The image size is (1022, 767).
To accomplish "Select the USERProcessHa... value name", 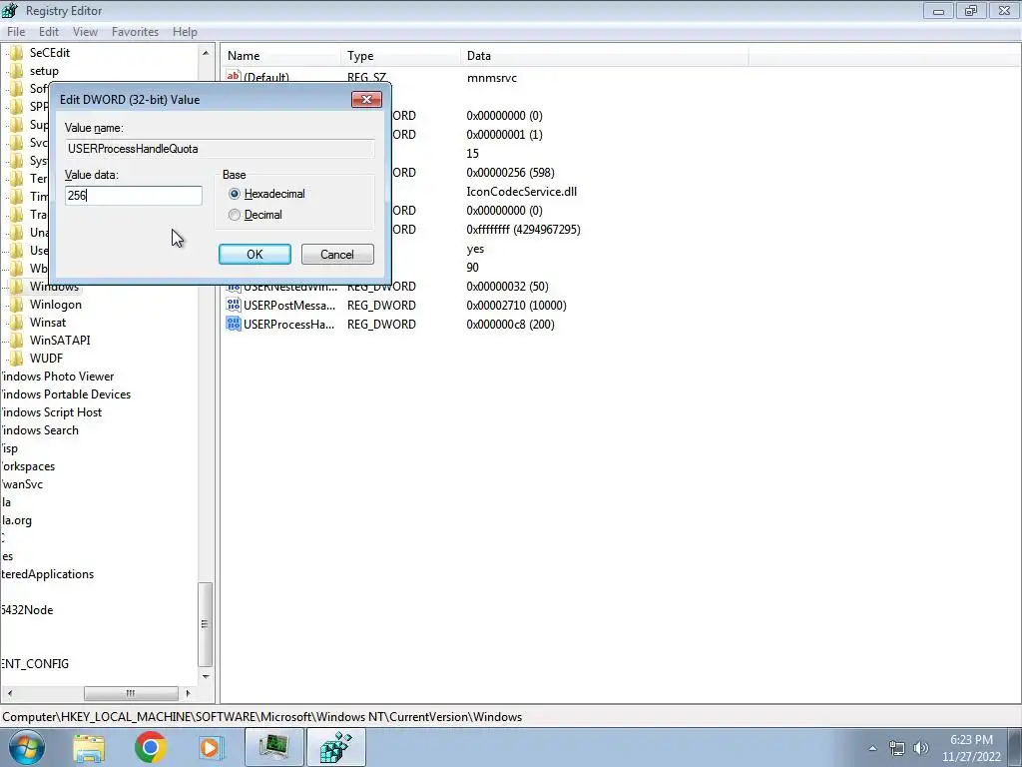I will 288,325.
